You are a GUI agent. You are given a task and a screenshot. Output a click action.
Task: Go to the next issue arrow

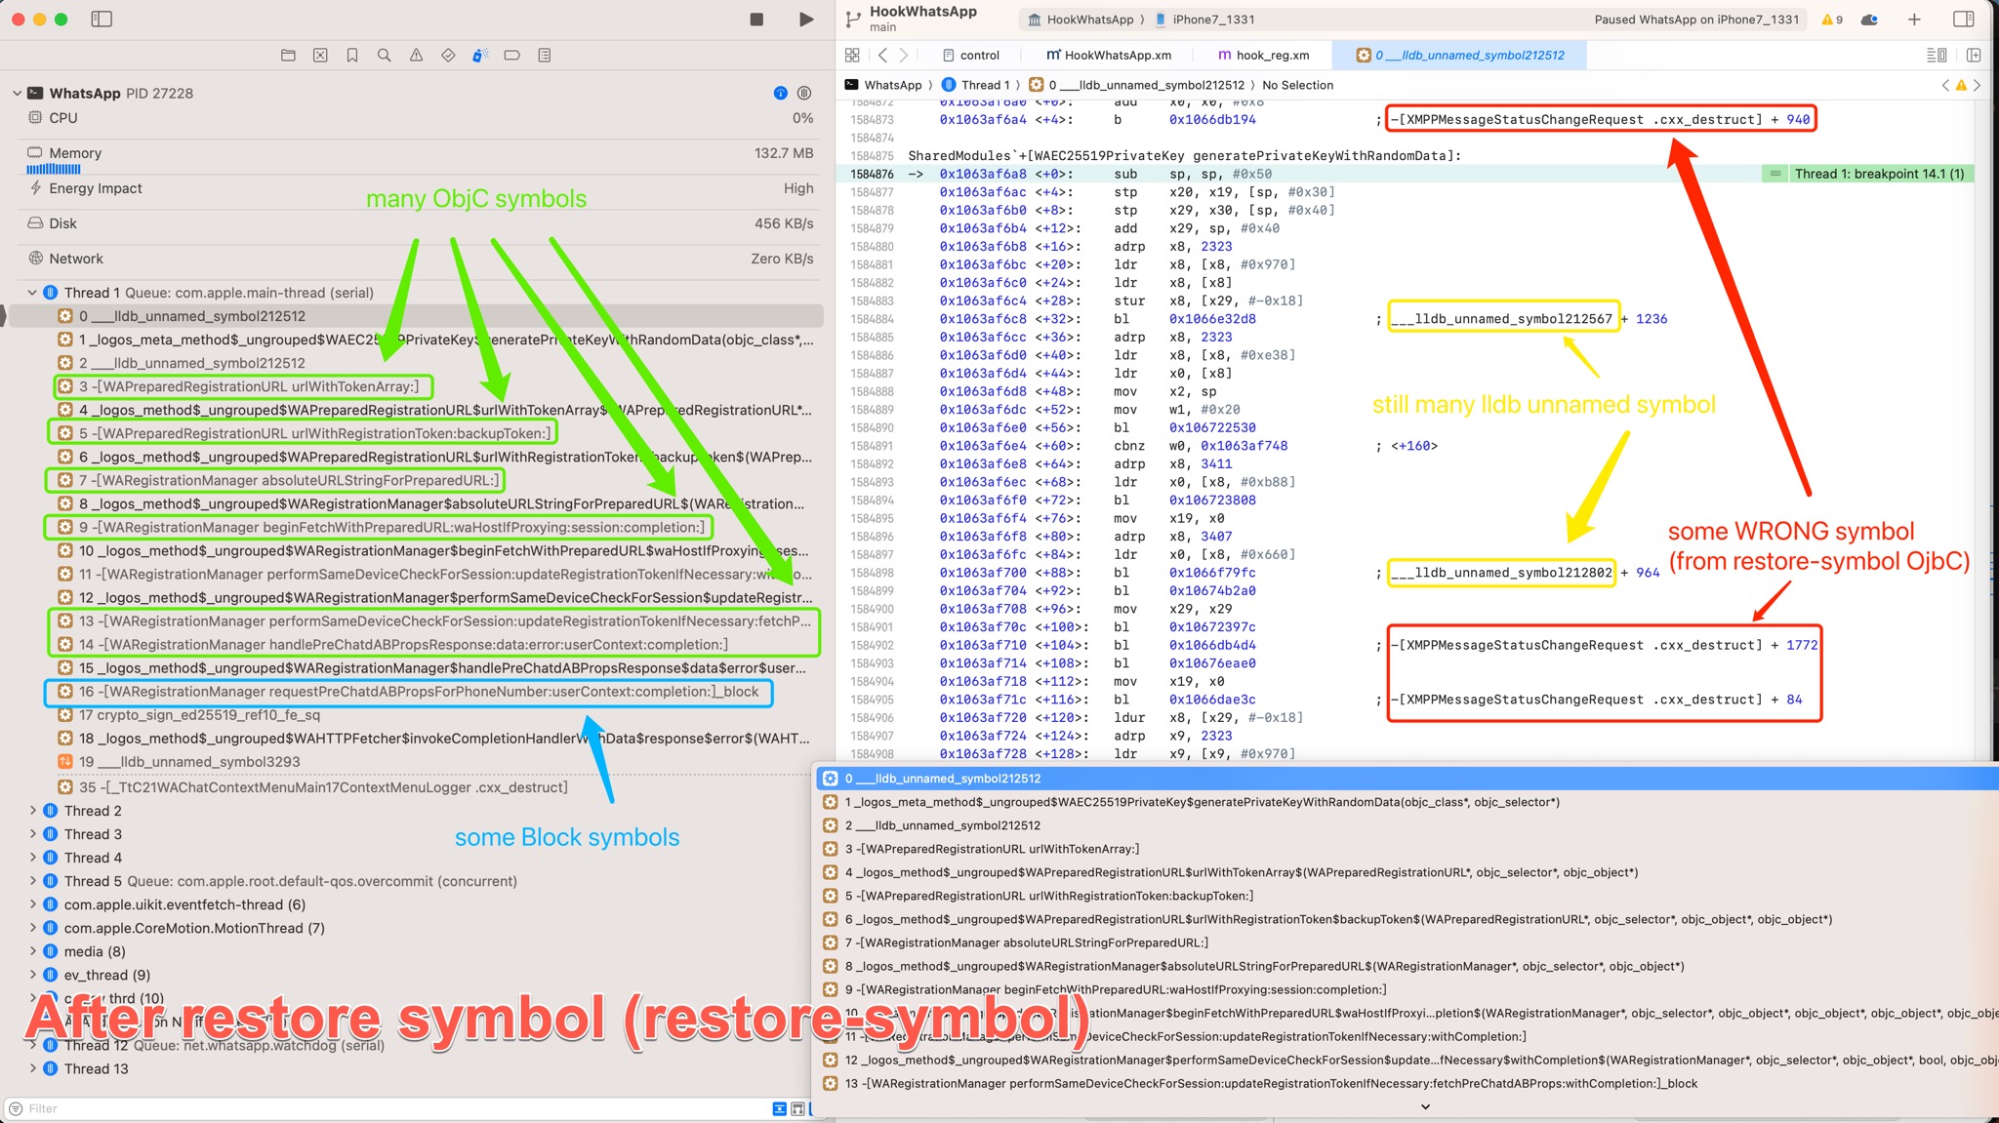coord(1977,85)
